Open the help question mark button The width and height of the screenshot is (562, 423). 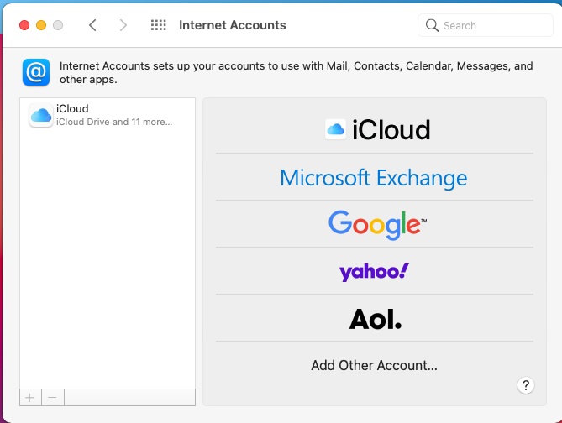point(526,385)
